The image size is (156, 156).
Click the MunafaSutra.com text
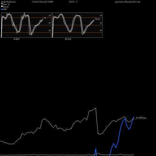[133, 2]
